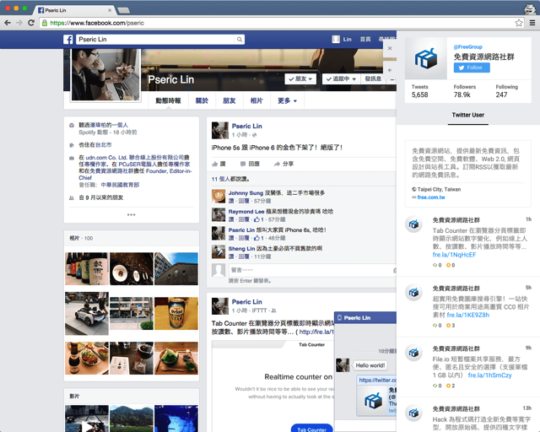Click the browser address bar

coord(276,23)
